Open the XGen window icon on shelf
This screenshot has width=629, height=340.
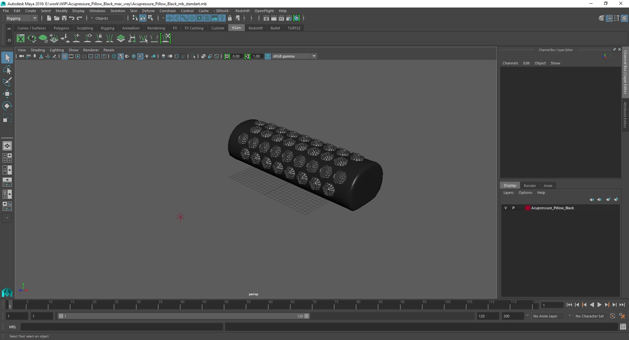pyautogui.click(x=21, y=39)
